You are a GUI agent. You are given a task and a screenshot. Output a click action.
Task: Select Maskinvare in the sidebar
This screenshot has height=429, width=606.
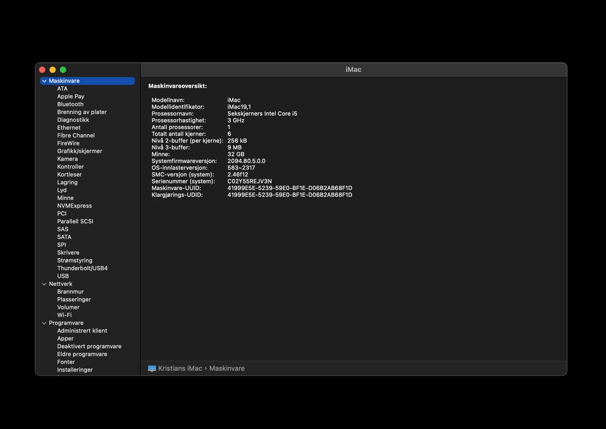[x=87, y=81]
